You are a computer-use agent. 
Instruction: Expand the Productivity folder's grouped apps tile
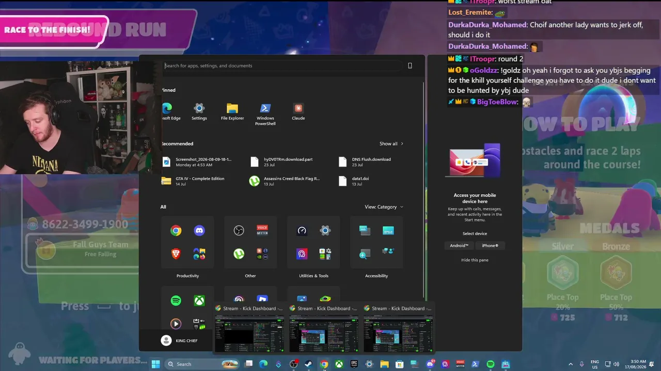pos(199,254)
